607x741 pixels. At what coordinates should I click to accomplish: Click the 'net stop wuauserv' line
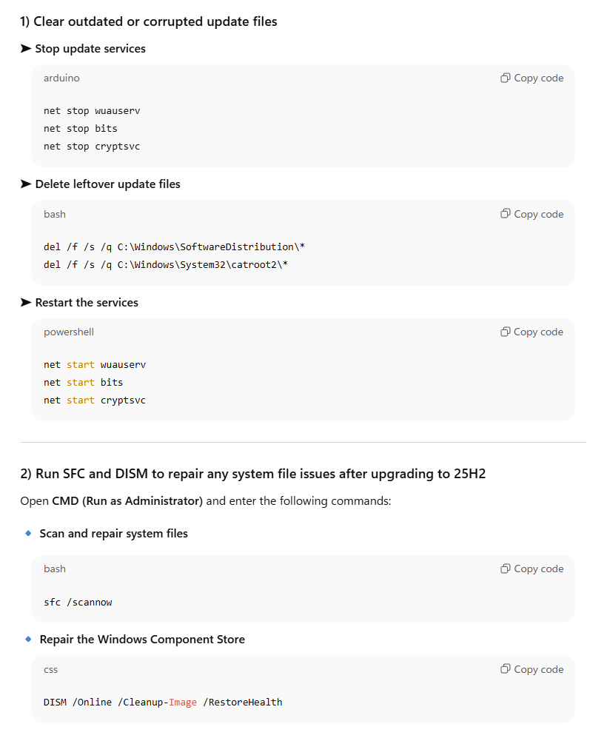tap(92, 110)
